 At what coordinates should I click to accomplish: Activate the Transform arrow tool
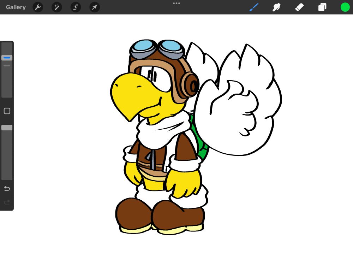click(95, 7)
